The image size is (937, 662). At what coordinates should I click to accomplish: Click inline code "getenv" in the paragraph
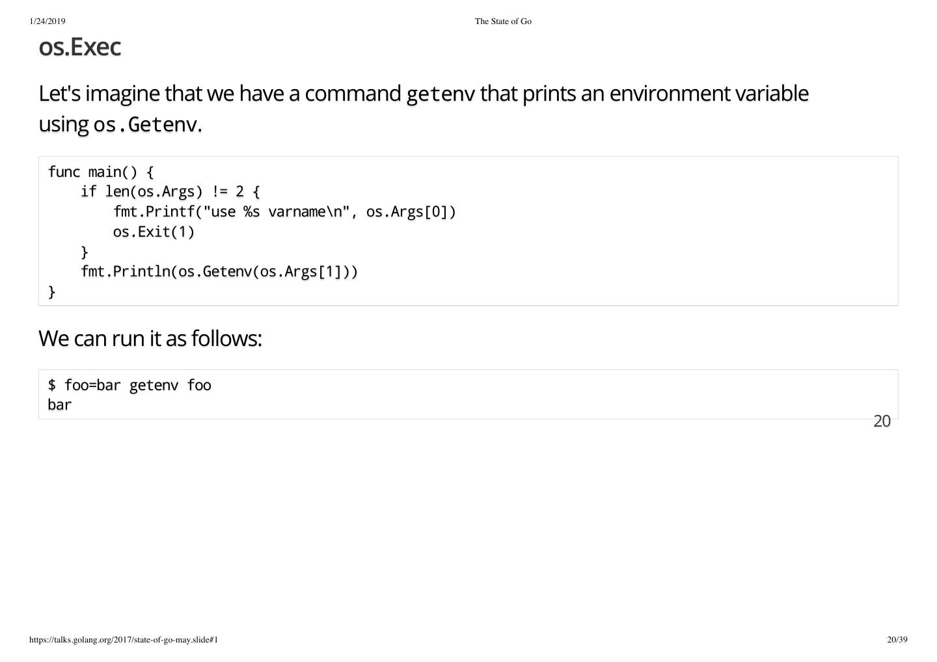click(441, 94)
